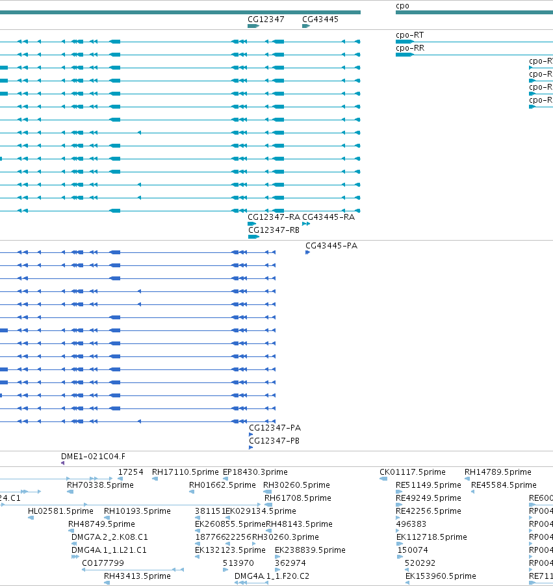Select RH10193.5prime EST label

pyautogui.click(x=137, y=511)
